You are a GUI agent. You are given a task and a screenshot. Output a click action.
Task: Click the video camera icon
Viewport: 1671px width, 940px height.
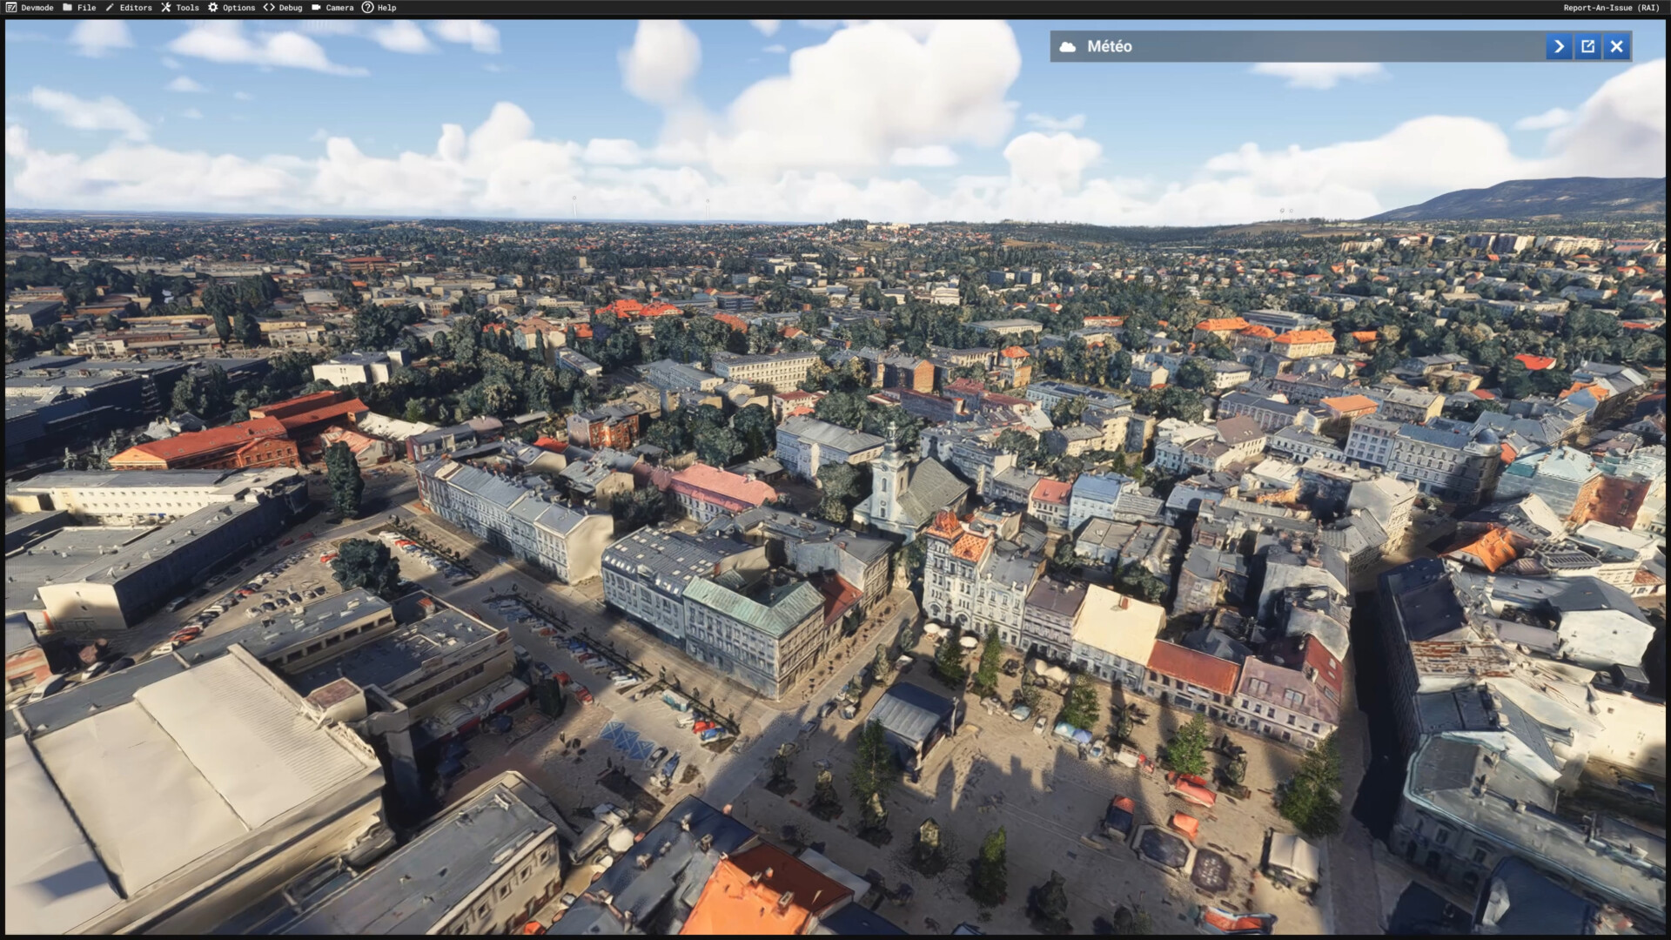[x=316, y=8]
